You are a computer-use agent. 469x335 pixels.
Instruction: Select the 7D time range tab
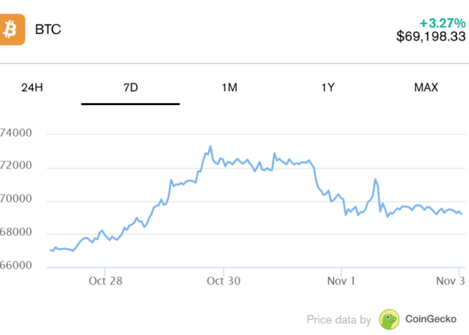[130, 87]
